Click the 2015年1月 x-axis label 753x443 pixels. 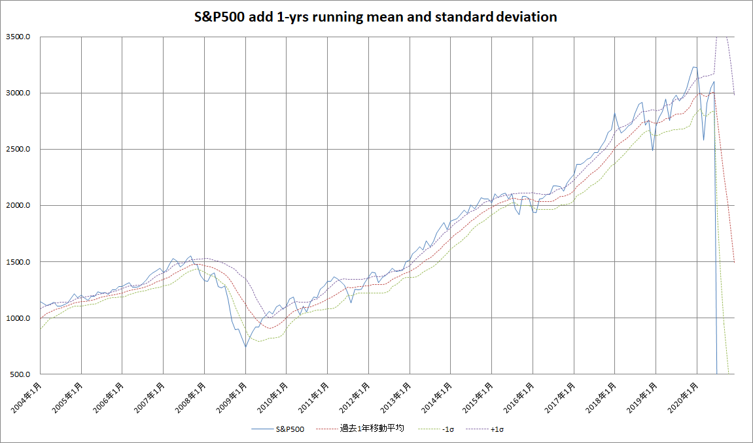[478, 397]
